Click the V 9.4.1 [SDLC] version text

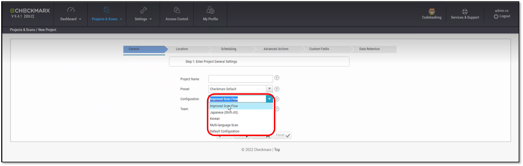click(23, 16)
